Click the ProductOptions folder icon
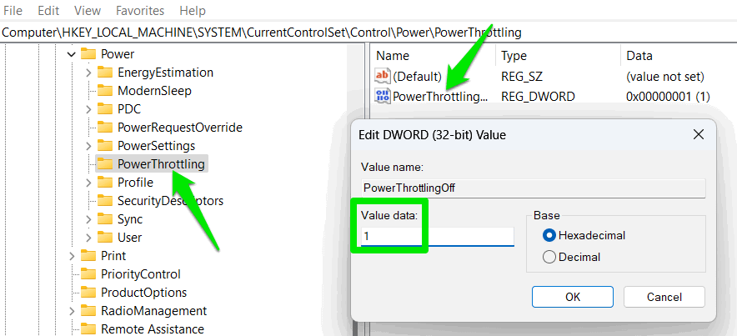This screenshot has height=336, width=737. point(88,293)
